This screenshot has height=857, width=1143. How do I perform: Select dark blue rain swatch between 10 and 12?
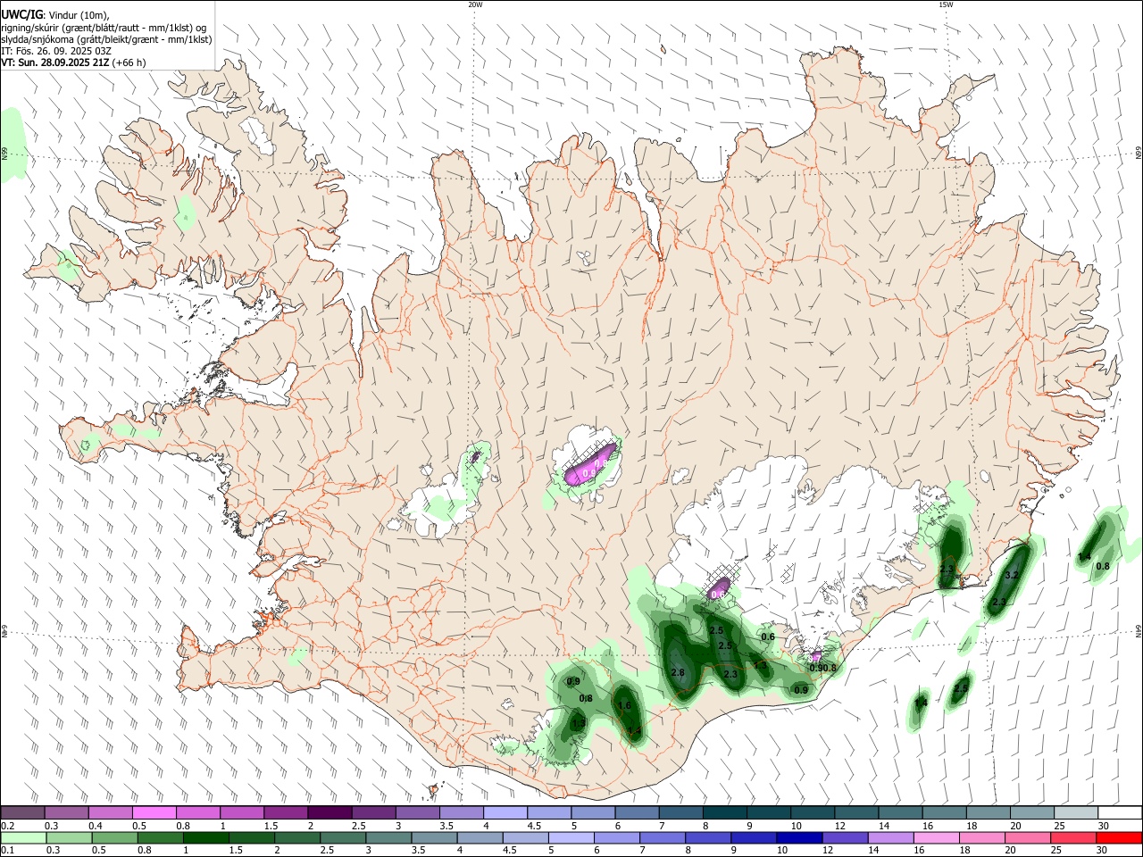[x=798, y=838]
